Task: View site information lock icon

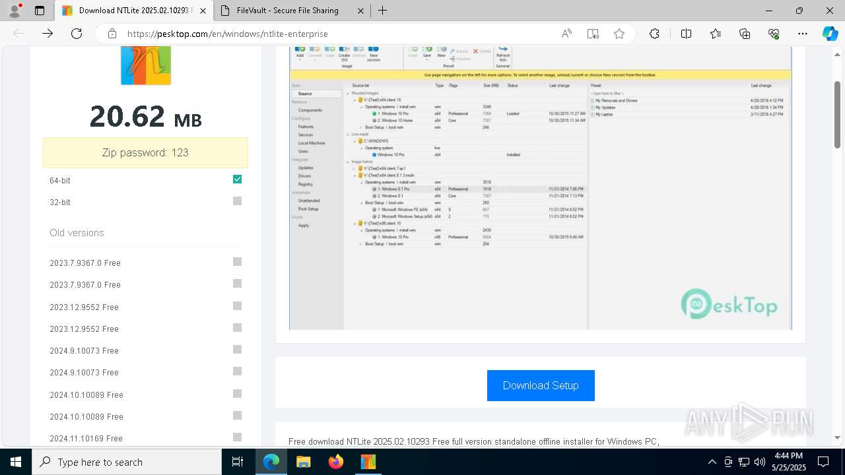Action: tap(112, 34)
